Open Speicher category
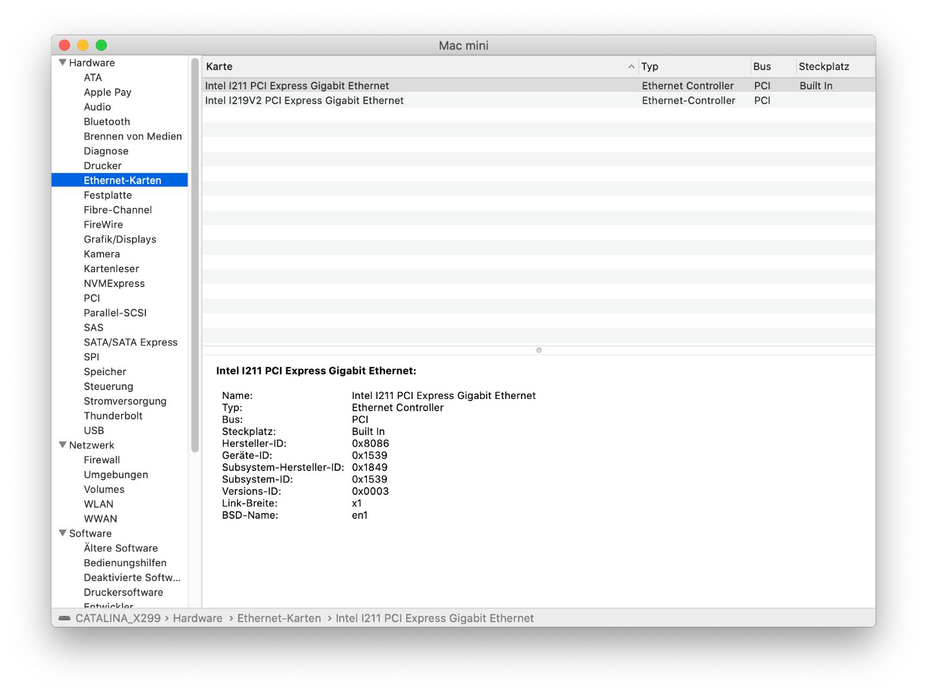The image size is (927, 695). click(105, 371)
